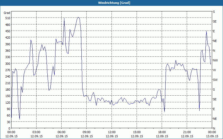The image size is (223, 139).
Task: Select the SE compass label beside 480 gridline
Action: 215,21
